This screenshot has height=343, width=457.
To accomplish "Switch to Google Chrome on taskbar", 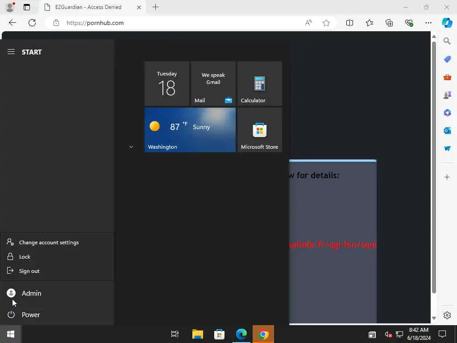I will pos(263,334).
